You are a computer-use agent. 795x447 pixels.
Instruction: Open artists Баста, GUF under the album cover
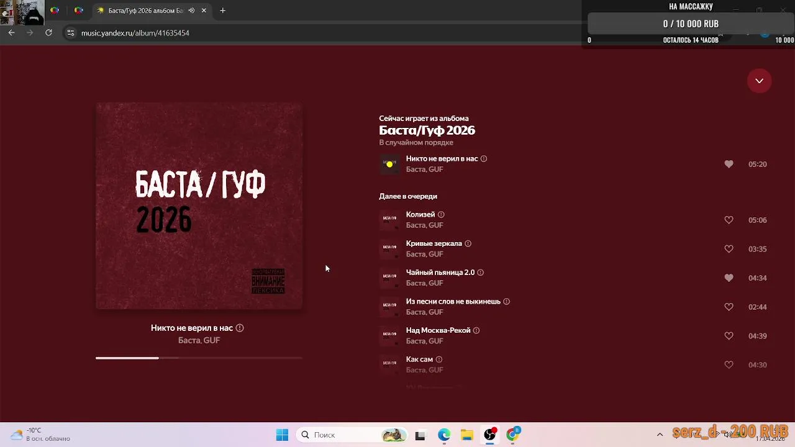199,340
